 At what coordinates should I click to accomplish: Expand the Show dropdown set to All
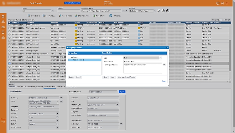[53, 11]
